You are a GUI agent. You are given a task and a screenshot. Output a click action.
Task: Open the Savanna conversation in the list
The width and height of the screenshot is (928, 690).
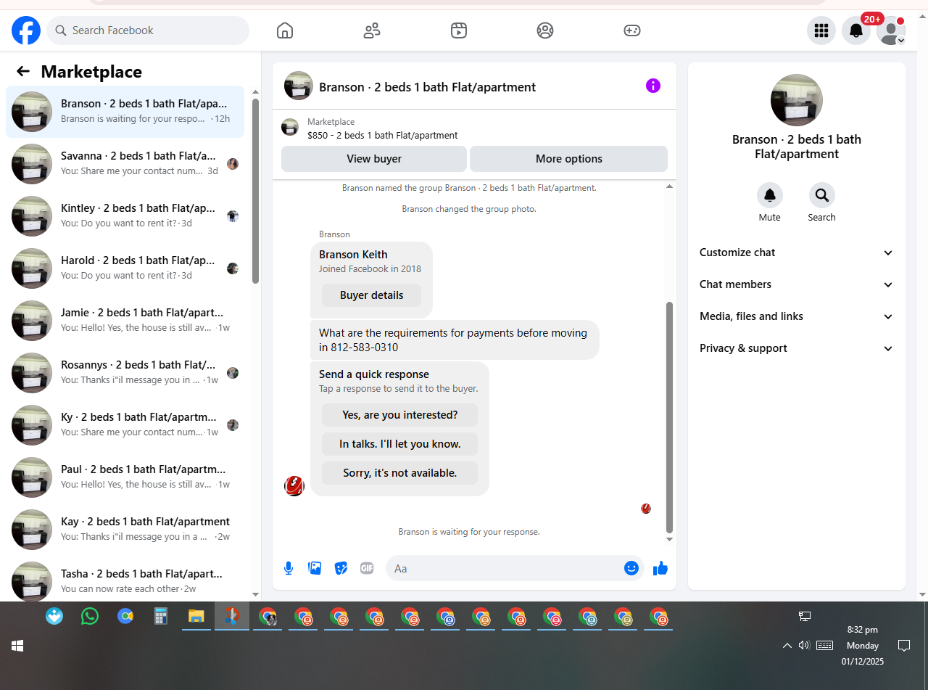pyautogui.click(x=125, y=164)
